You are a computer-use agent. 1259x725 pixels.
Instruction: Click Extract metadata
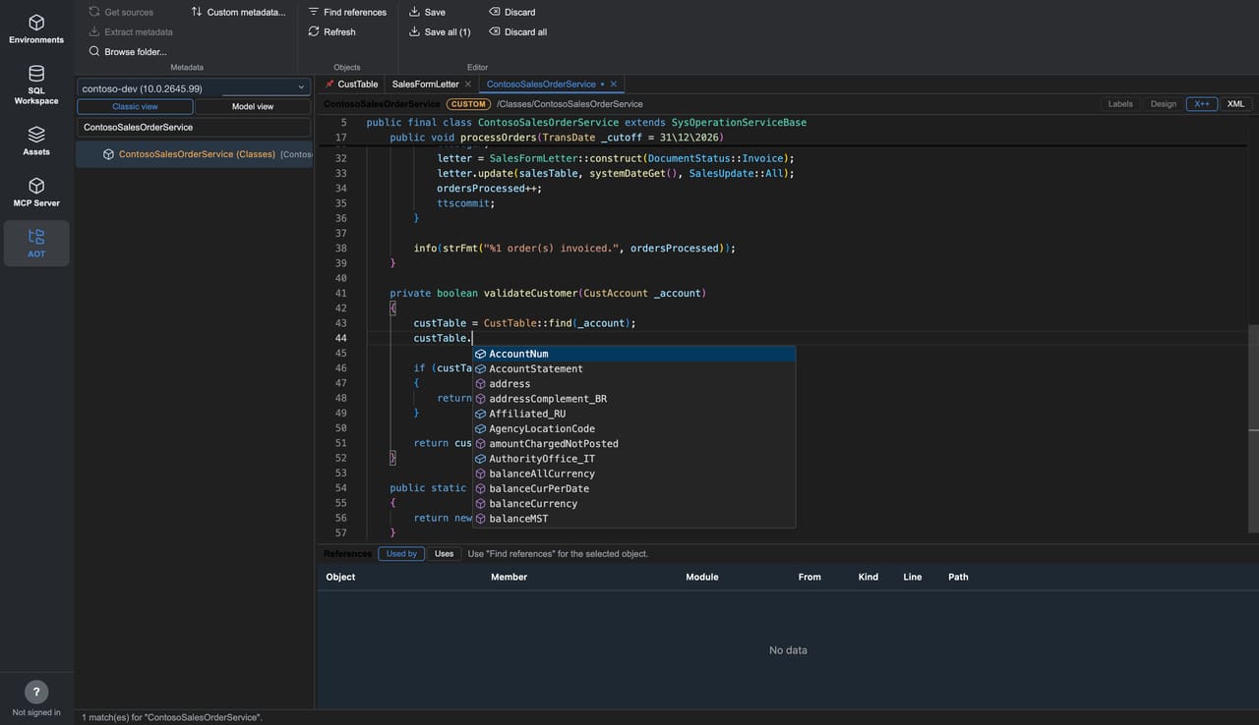click(130, 31)
